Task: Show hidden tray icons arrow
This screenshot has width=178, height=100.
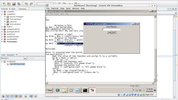Action: 133,90
